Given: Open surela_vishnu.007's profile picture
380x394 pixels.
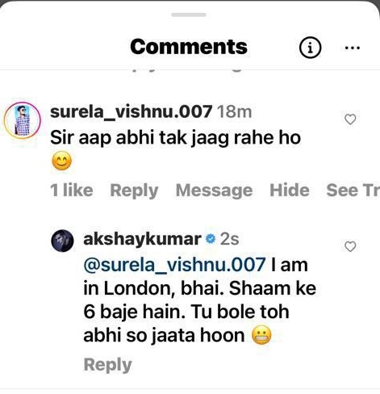Looking at the screenshot, I should (x=23, y=120).
